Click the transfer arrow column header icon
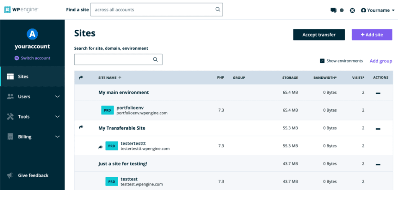Image resolution: width=398 pixels, height=201 pixels. 81,77
